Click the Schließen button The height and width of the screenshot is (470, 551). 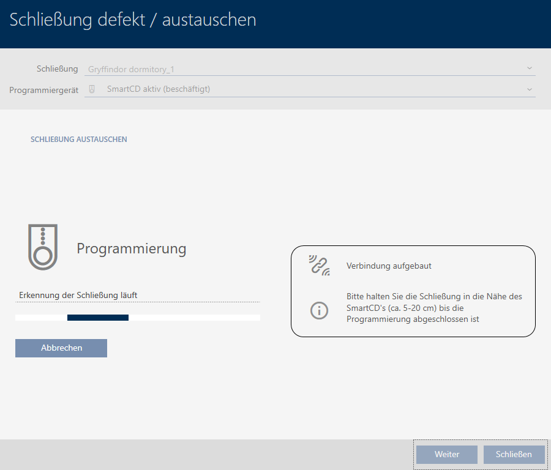pos(514,455)
